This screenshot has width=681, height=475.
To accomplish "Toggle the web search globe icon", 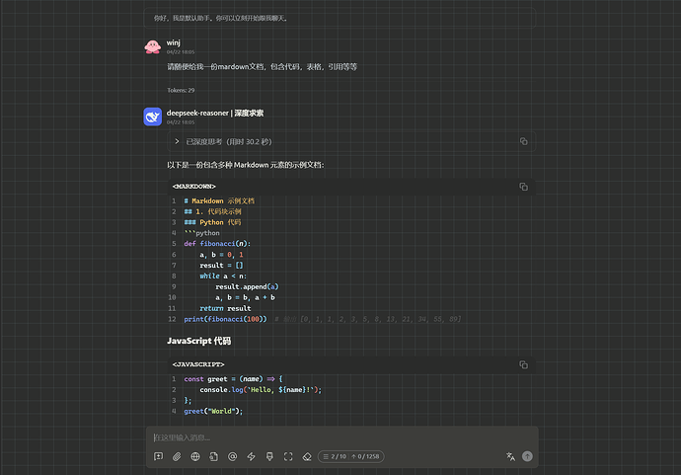I will [195, 456].
